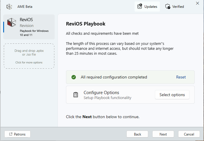The width and height of the screenshot is (204, 141).
Task: Select the ReviOS playbook cube icon
Action: (12, 22)
